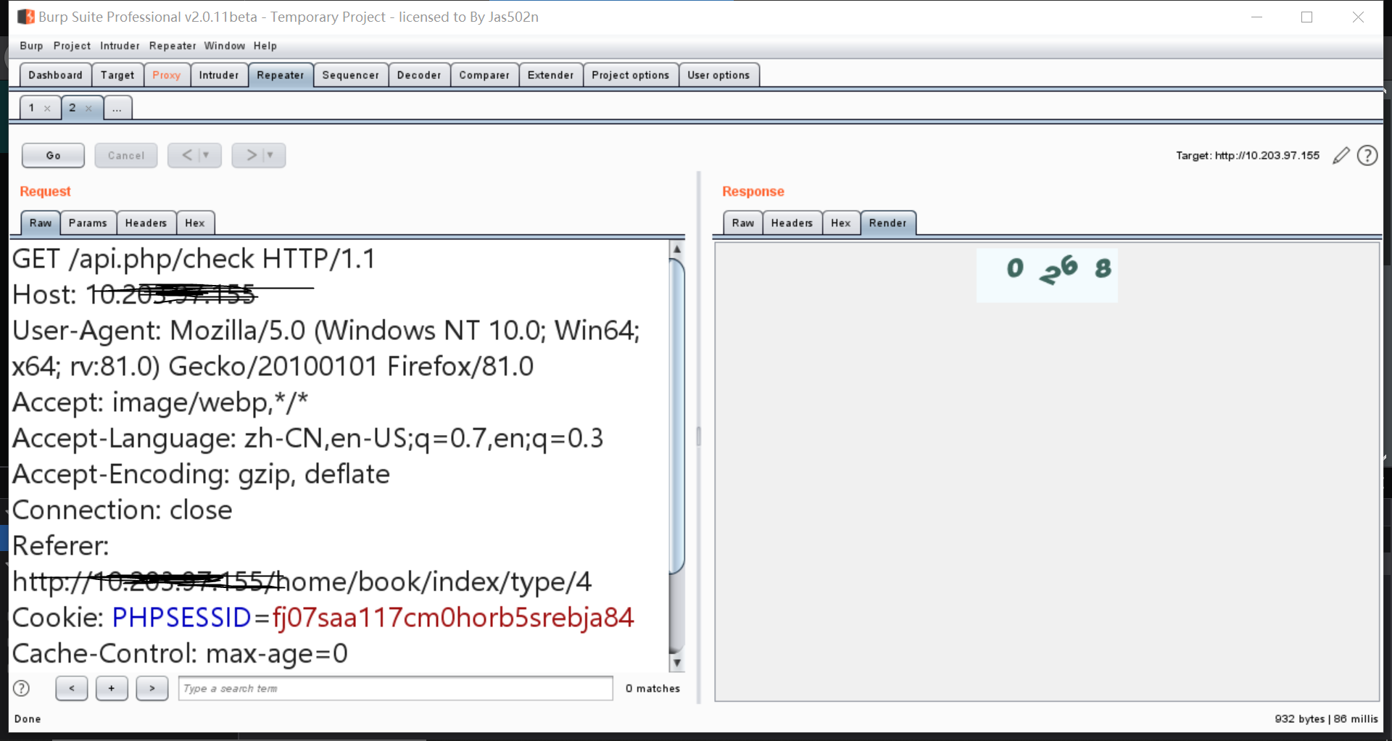Image resolution: width=1392 pixels, height=741 pixels.
Task: Open the Project menu
Action: click(x=72, y=46)
